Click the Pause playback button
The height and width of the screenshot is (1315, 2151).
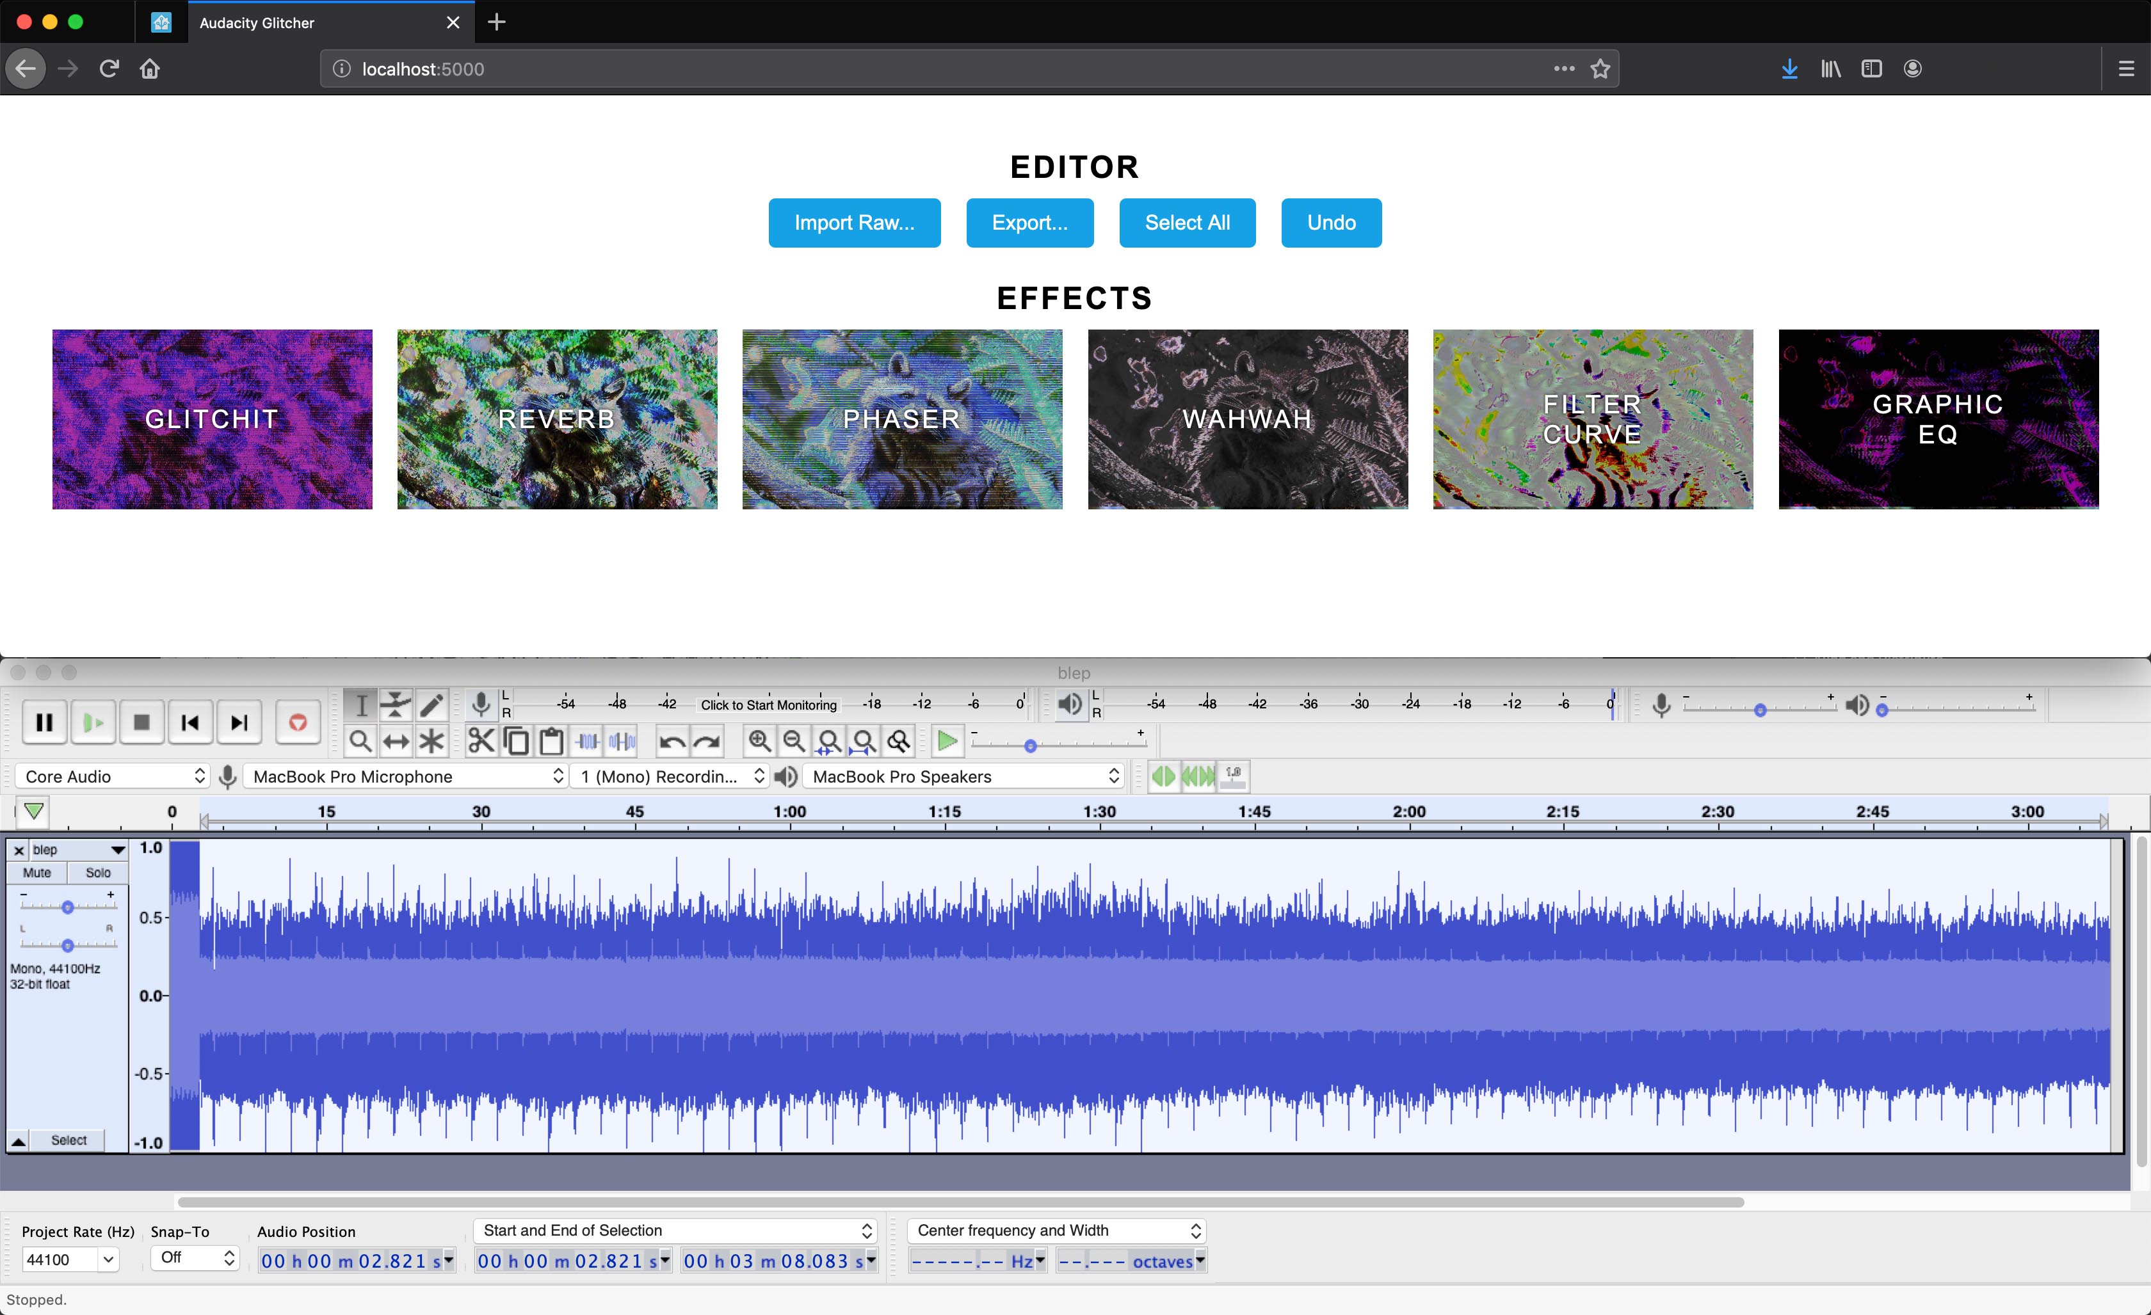pos(45,722)
